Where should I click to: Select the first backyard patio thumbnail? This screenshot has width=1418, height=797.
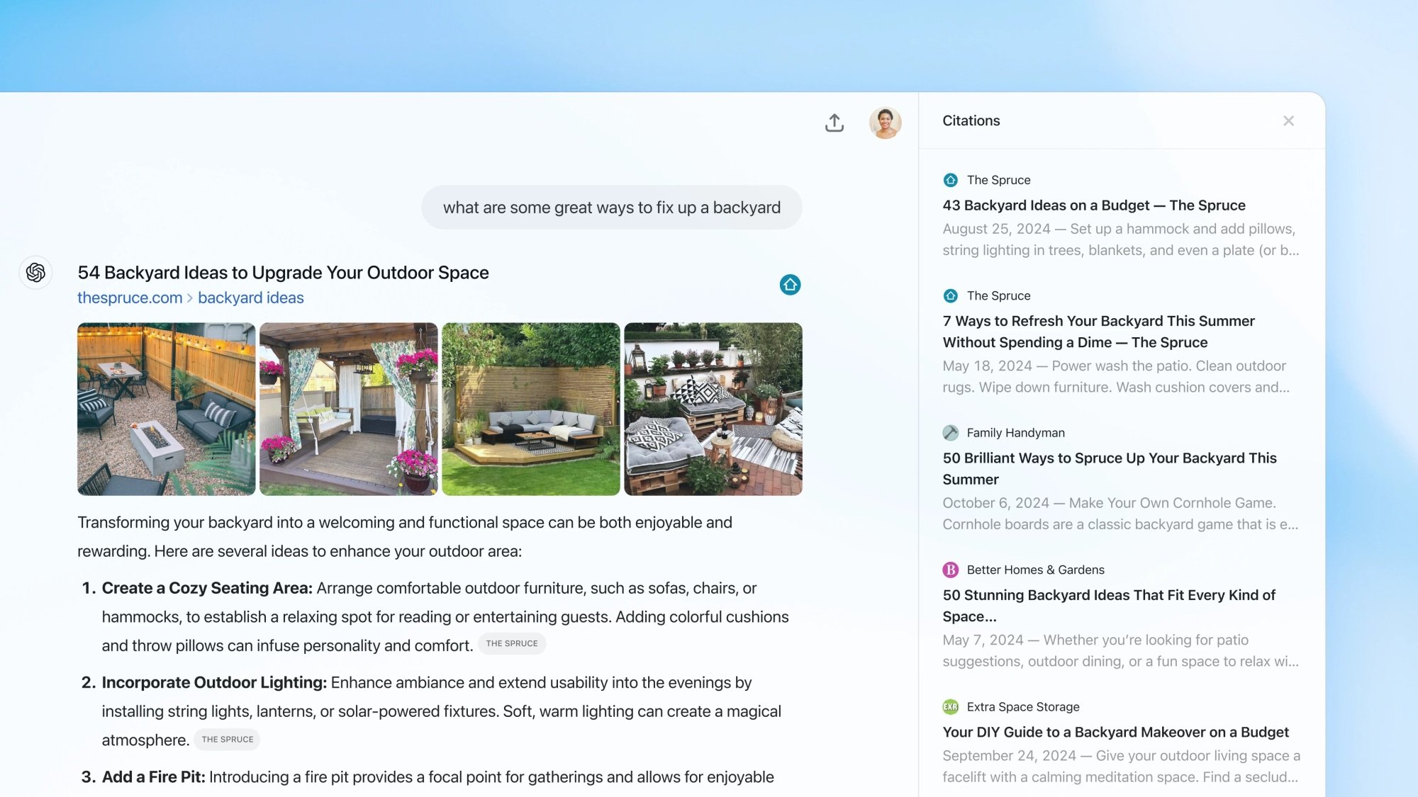[166, 409]
